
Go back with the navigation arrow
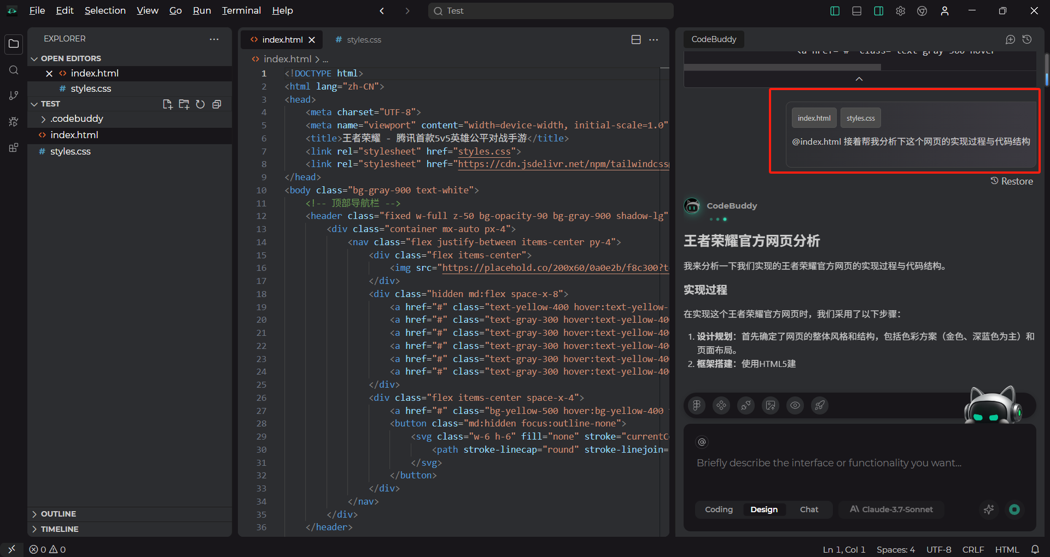coord(382,11)
